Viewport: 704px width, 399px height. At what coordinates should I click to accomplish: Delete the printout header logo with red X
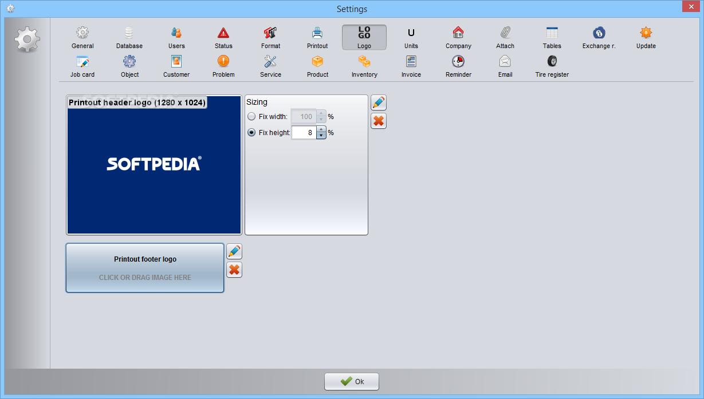(379, 121)
